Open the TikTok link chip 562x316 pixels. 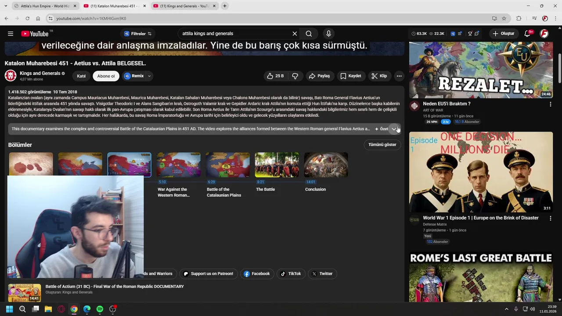pos(291,273)
